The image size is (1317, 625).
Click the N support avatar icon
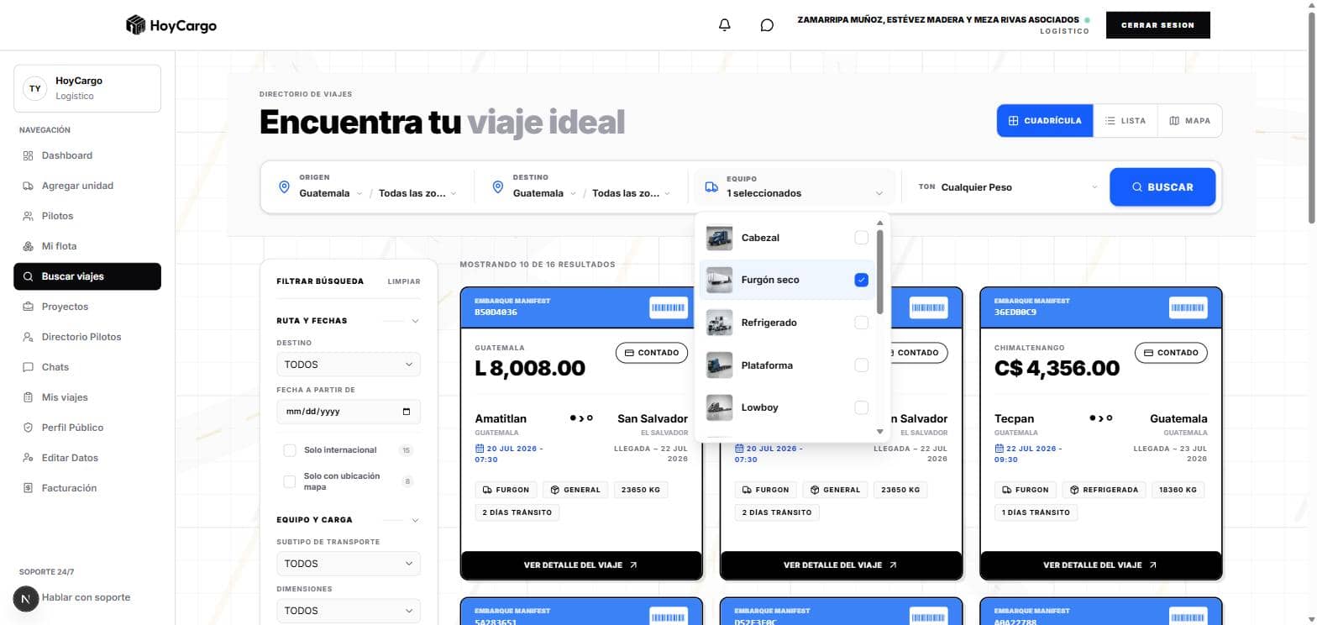click(26, 599)
